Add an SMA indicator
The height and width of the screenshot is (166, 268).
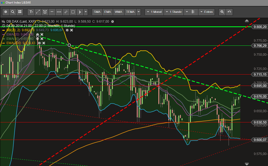(x=97, y=12)
